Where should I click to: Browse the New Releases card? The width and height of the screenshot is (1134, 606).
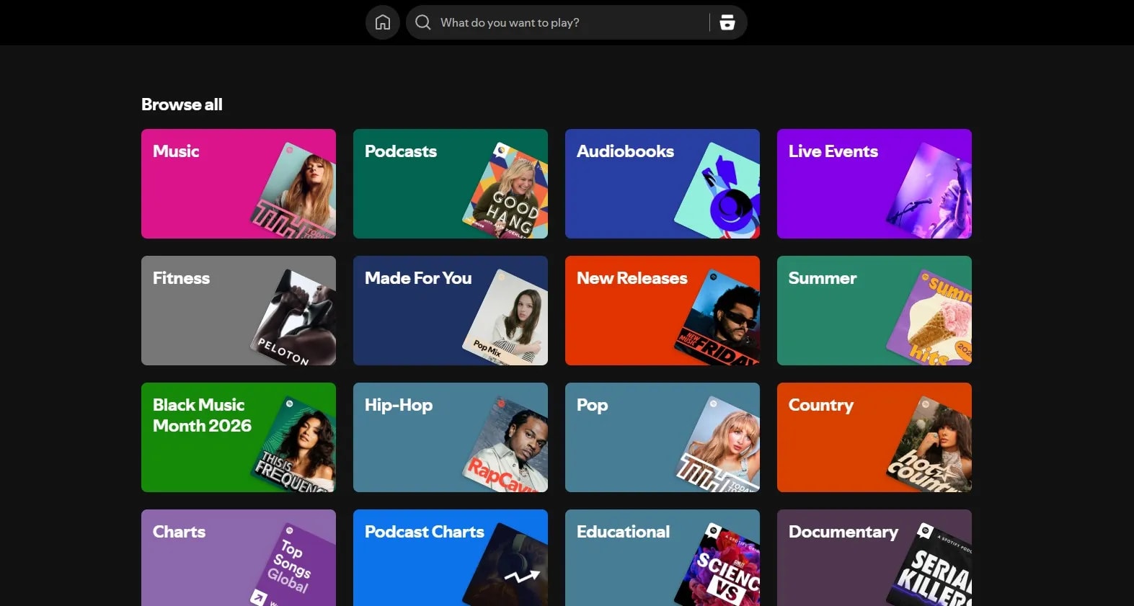click(x=663, y=311)
